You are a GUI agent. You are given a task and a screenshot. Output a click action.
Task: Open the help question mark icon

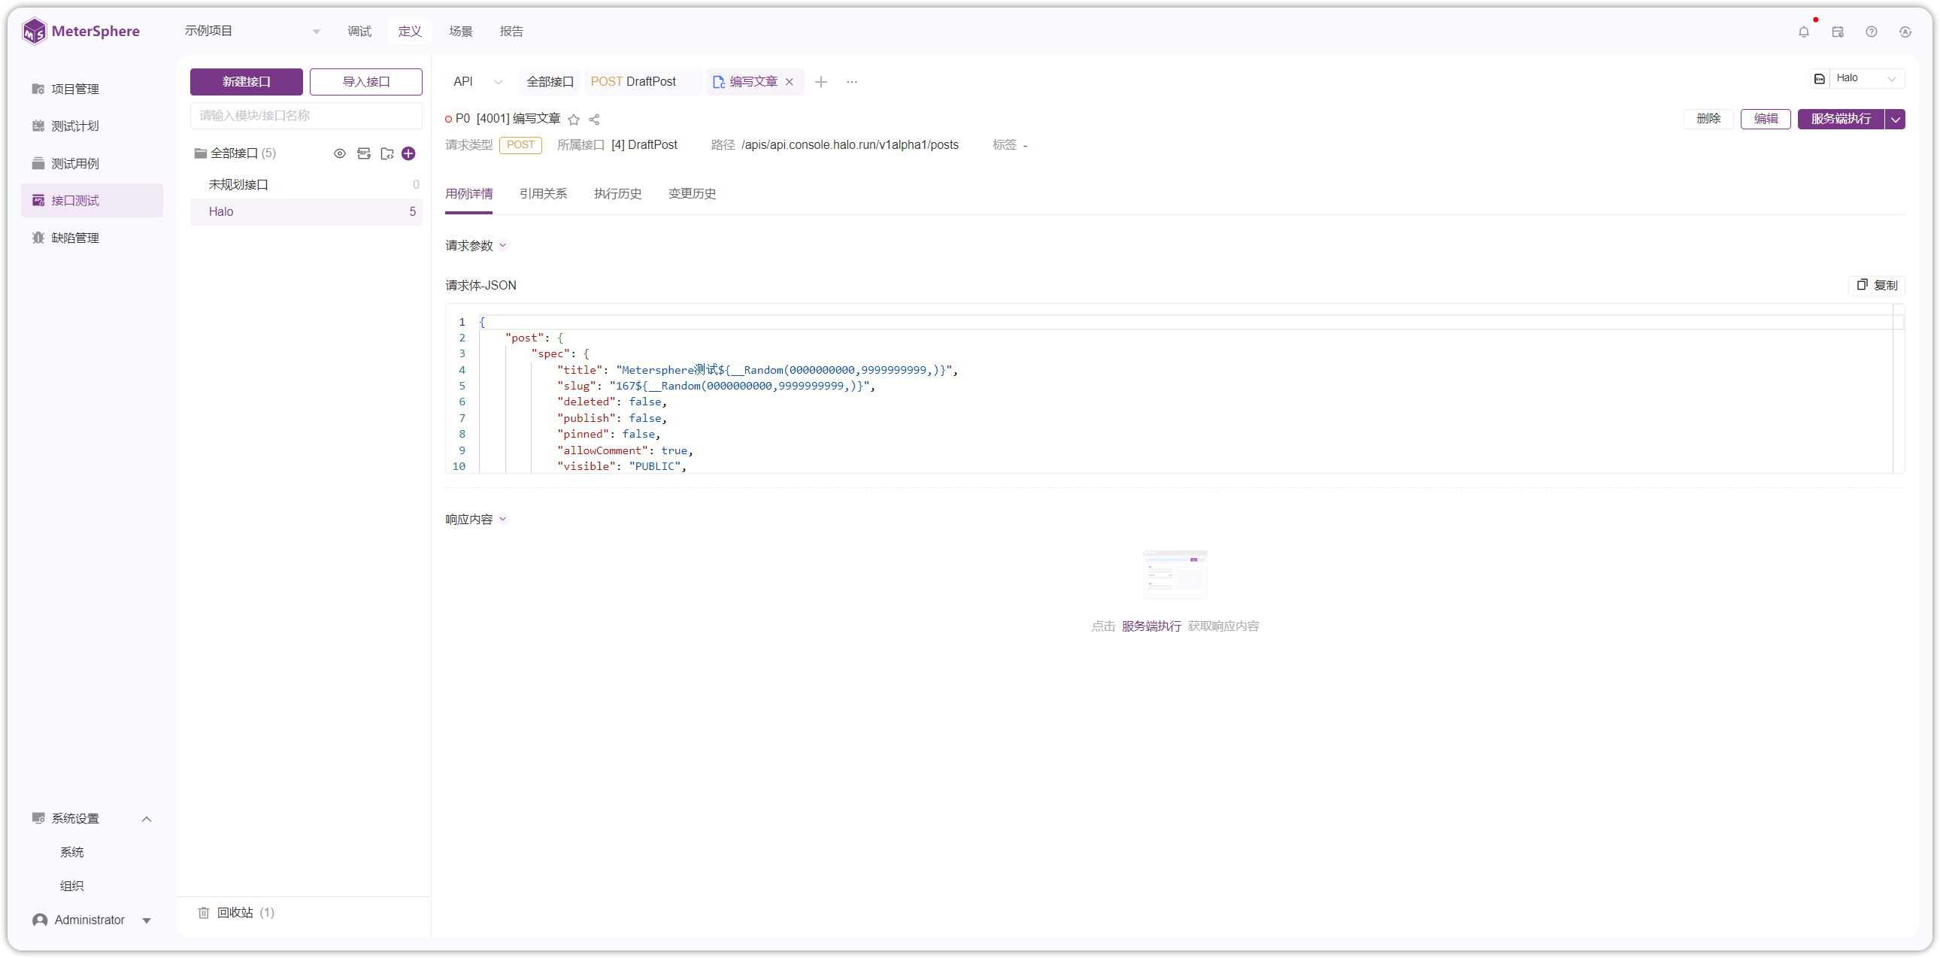pos(1872,32)
